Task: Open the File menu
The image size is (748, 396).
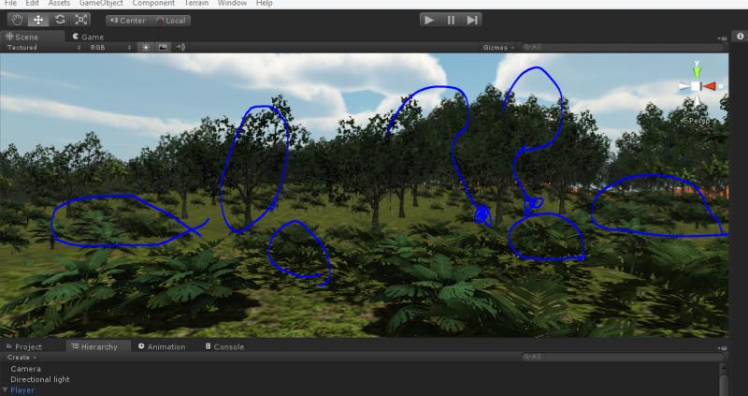Action: pos(10,3)
